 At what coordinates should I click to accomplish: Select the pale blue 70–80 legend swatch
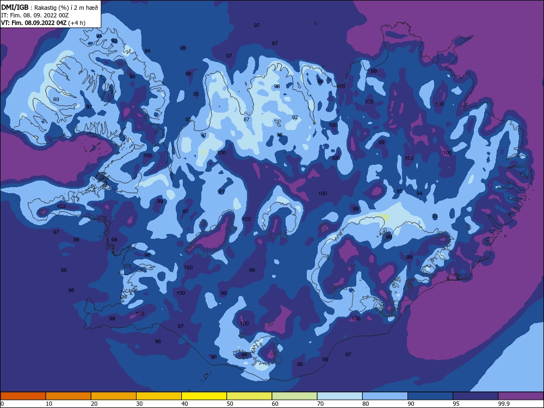339,396
